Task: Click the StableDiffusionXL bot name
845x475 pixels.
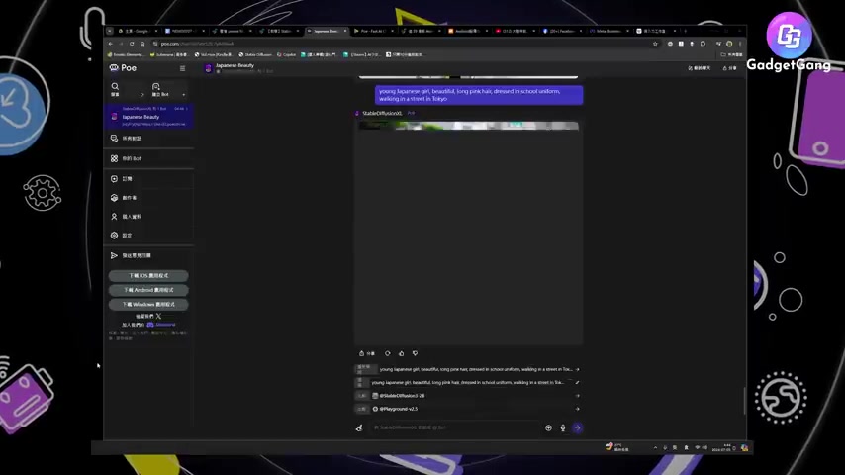Action: point(382,113)
